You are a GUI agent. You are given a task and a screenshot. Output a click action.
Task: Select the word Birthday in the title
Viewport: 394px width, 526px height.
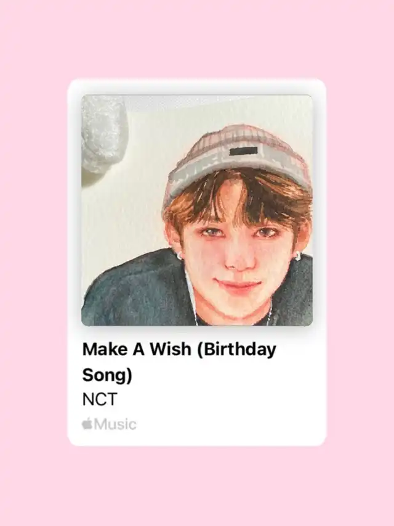point(238,350)
